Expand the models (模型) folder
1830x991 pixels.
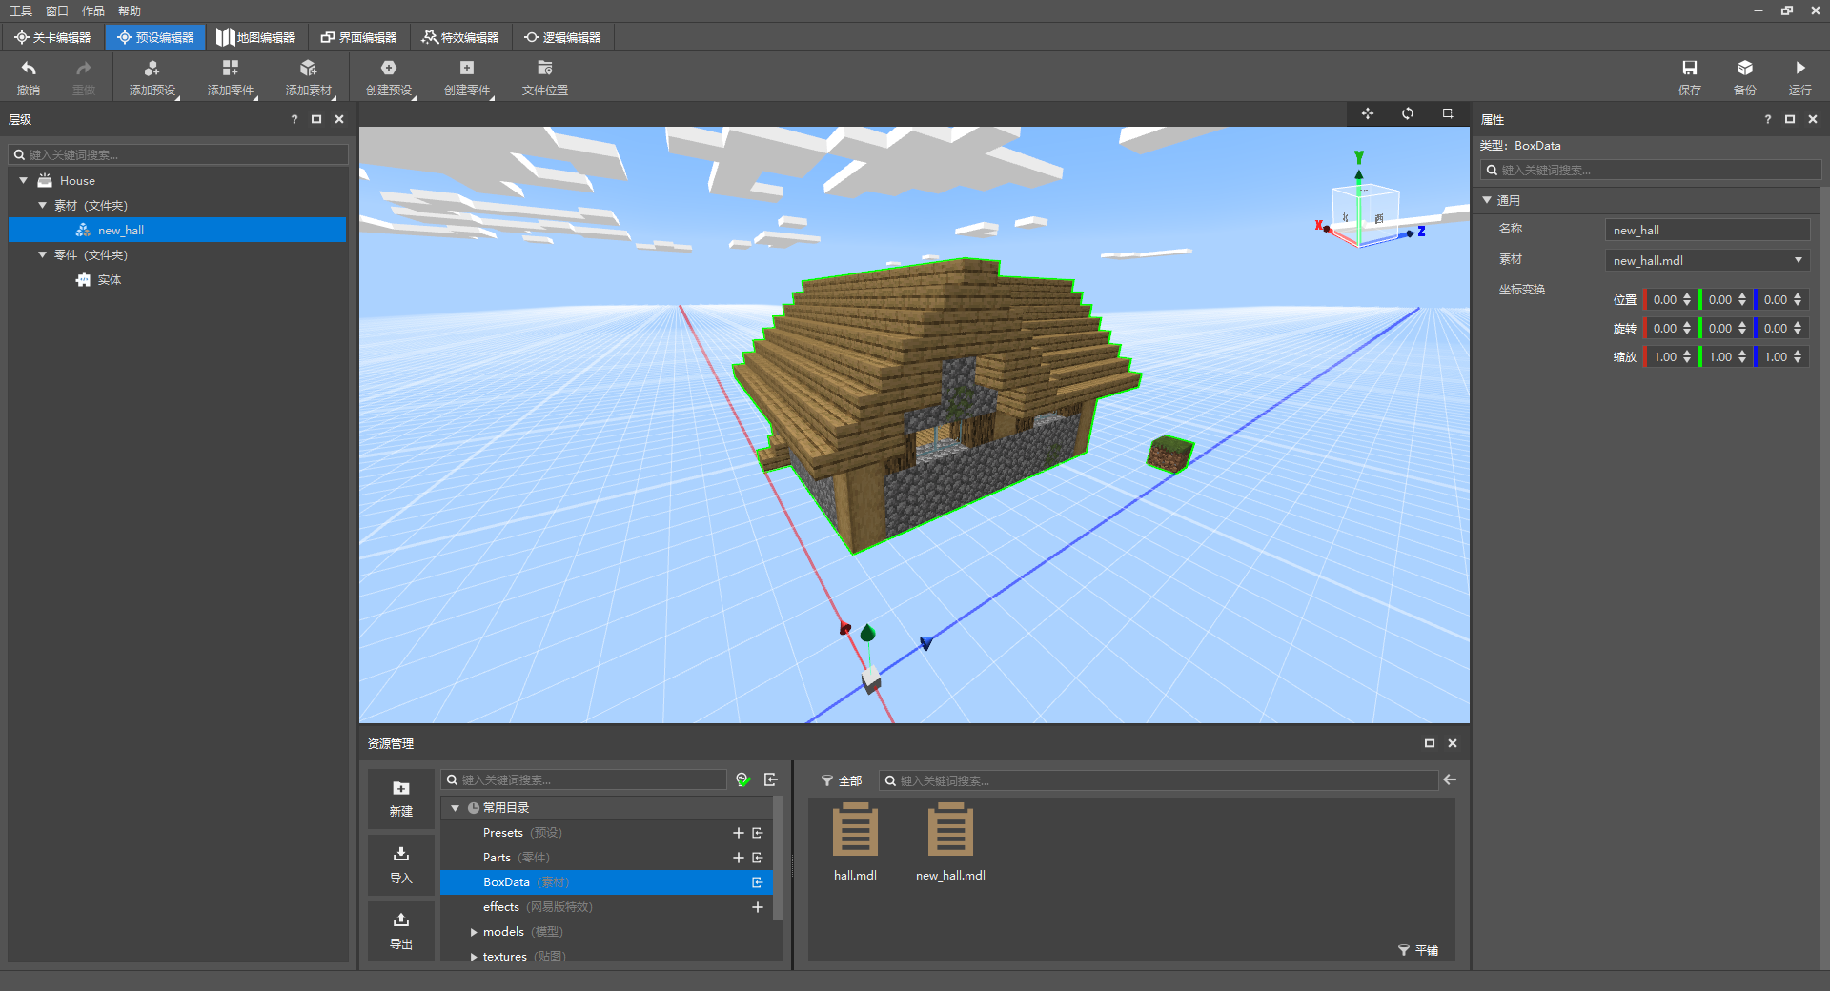pyautogui.click(x=474, y=932)
